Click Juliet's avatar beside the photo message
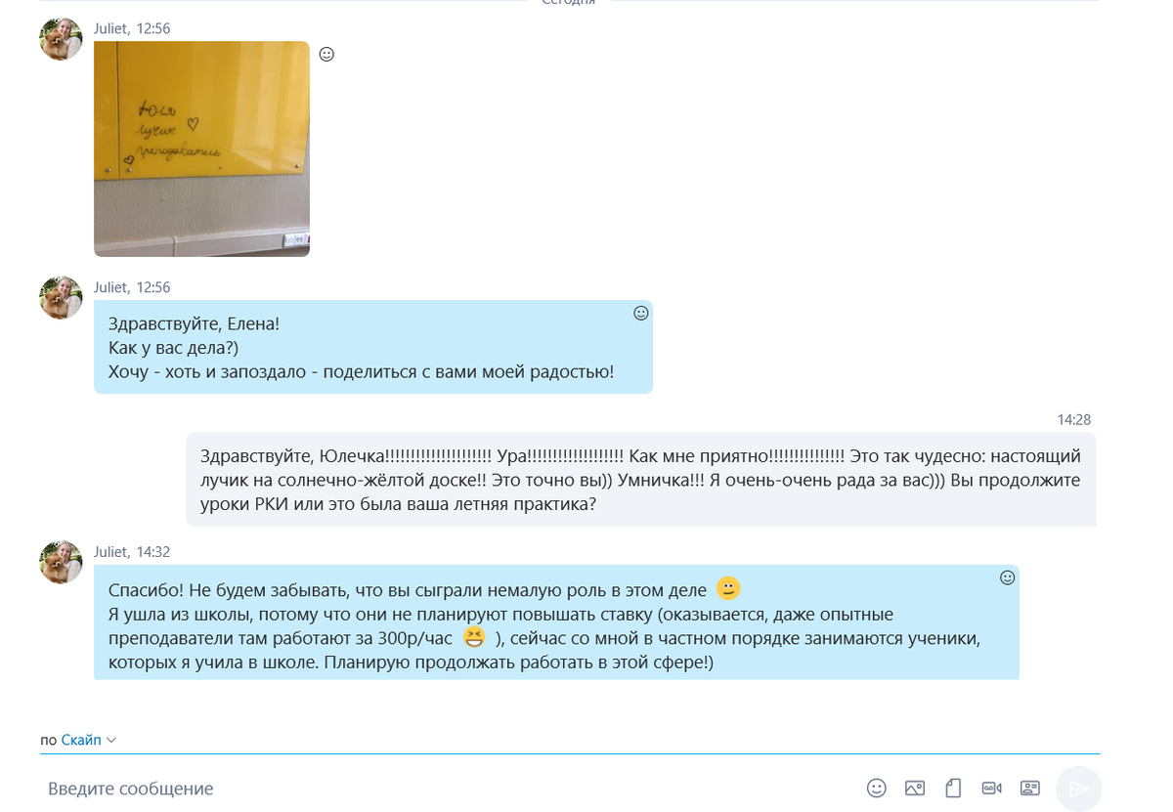Viewport: 1173px width, 812px height. [61, 39]
